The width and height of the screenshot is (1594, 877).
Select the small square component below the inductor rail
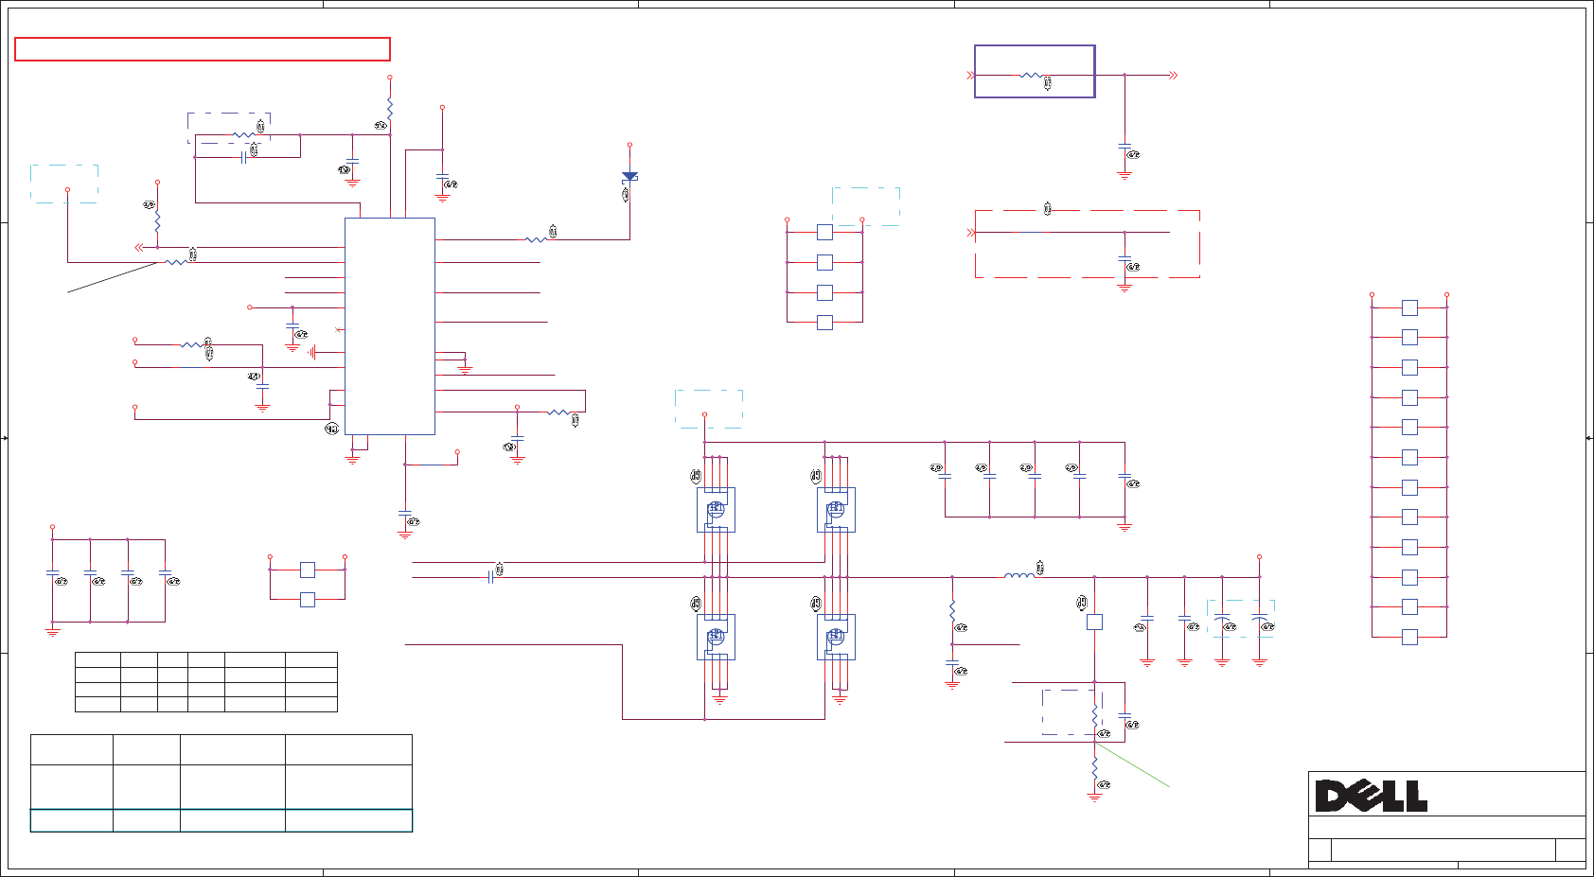coord(1094,622)
